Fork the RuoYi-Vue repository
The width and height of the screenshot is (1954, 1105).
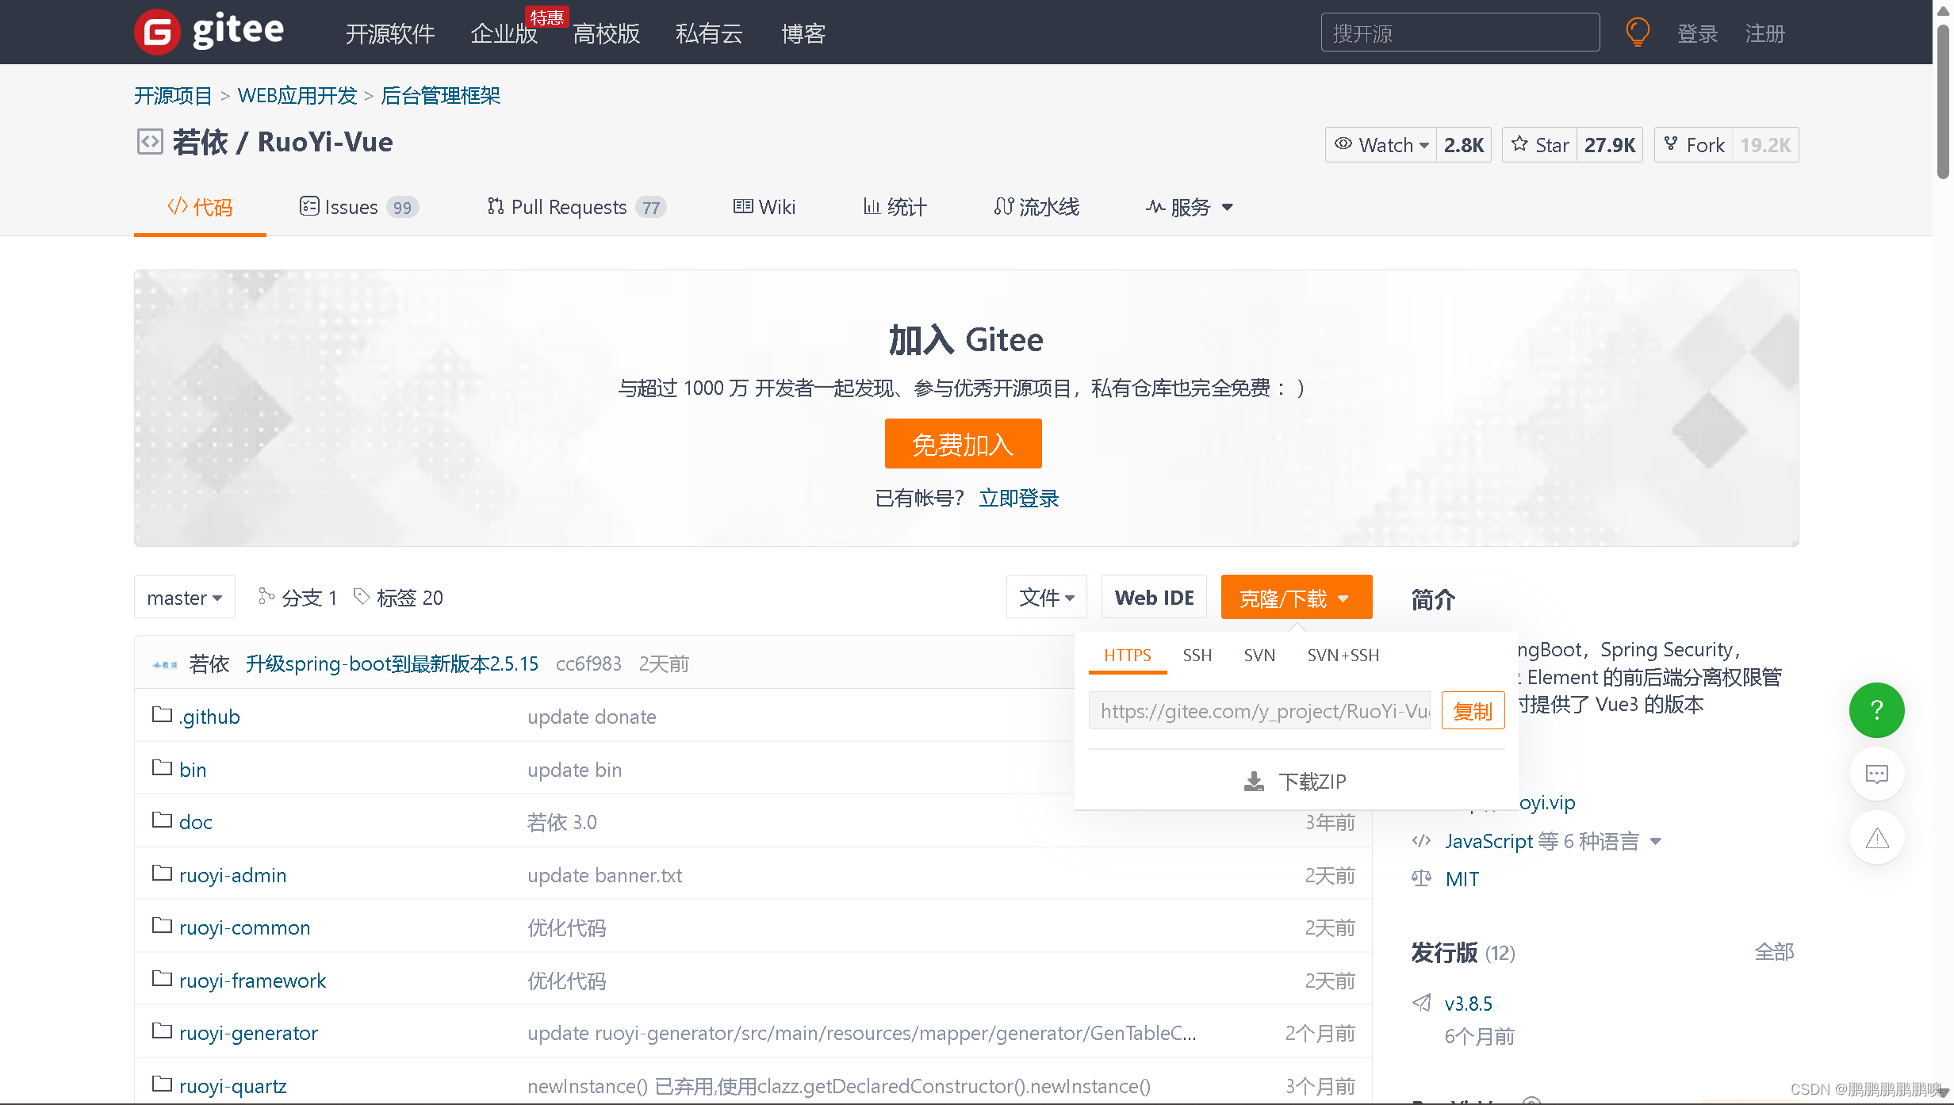(x=1694, y=145)
